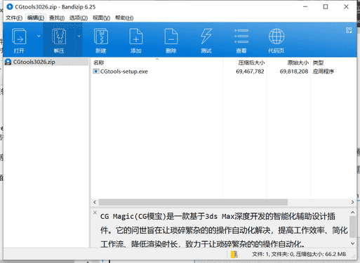
Task: Click the Open (打开) toolbar icon
Action: [19, 36]
